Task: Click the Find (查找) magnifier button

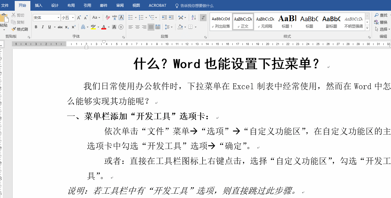Action: point(381,15)
